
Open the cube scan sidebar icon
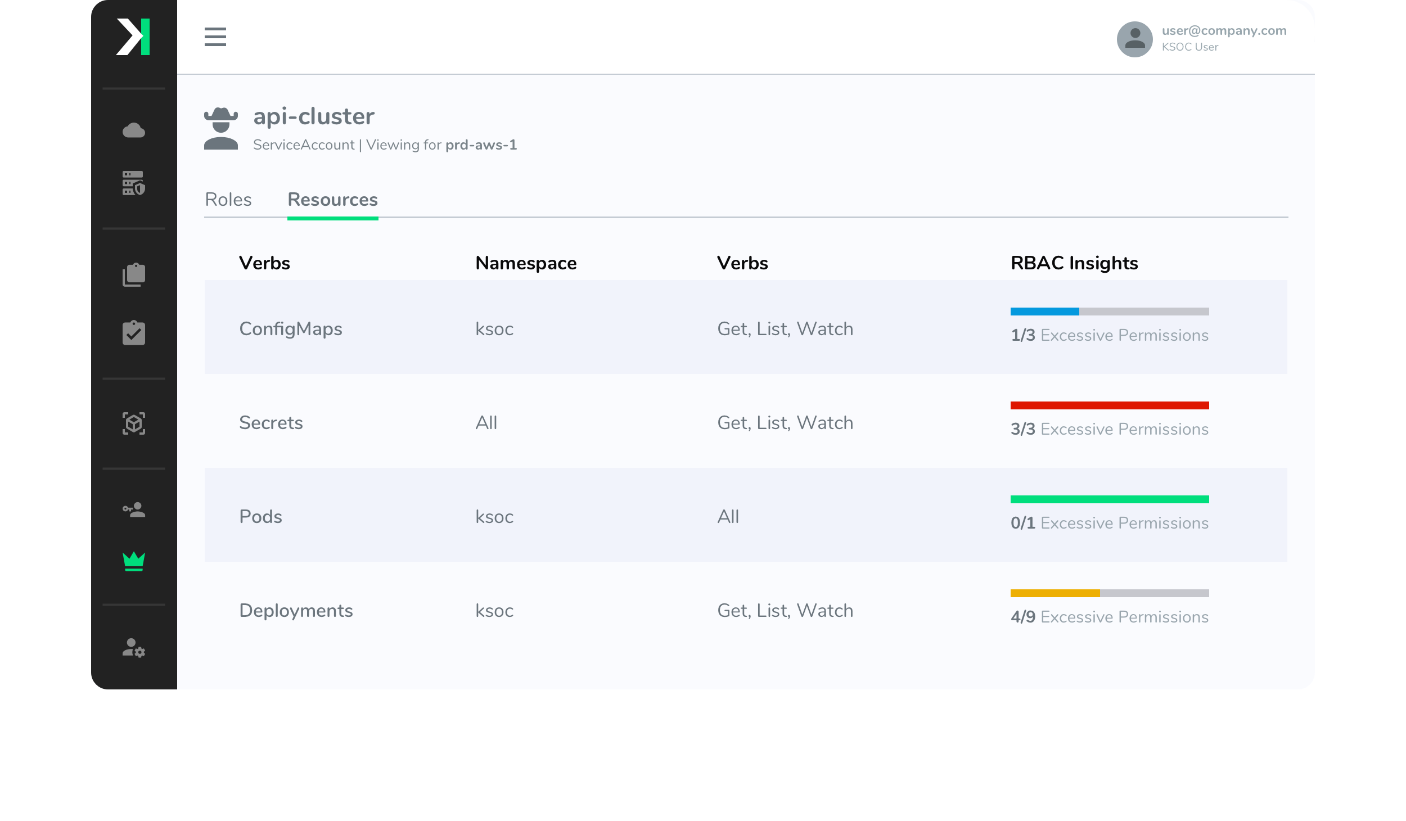pos(134,423)
